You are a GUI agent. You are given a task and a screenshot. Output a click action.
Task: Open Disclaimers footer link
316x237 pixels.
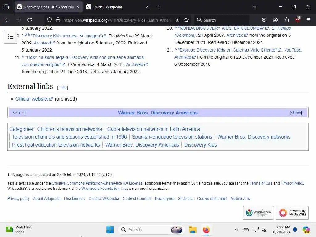point(74,198)
